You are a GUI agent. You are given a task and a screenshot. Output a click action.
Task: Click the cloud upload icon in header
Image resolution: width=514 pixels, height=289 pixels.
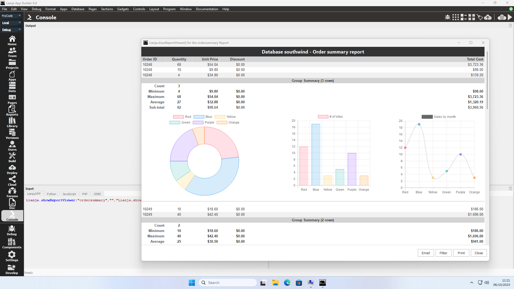pyautogui.click(x=488, y=17)
